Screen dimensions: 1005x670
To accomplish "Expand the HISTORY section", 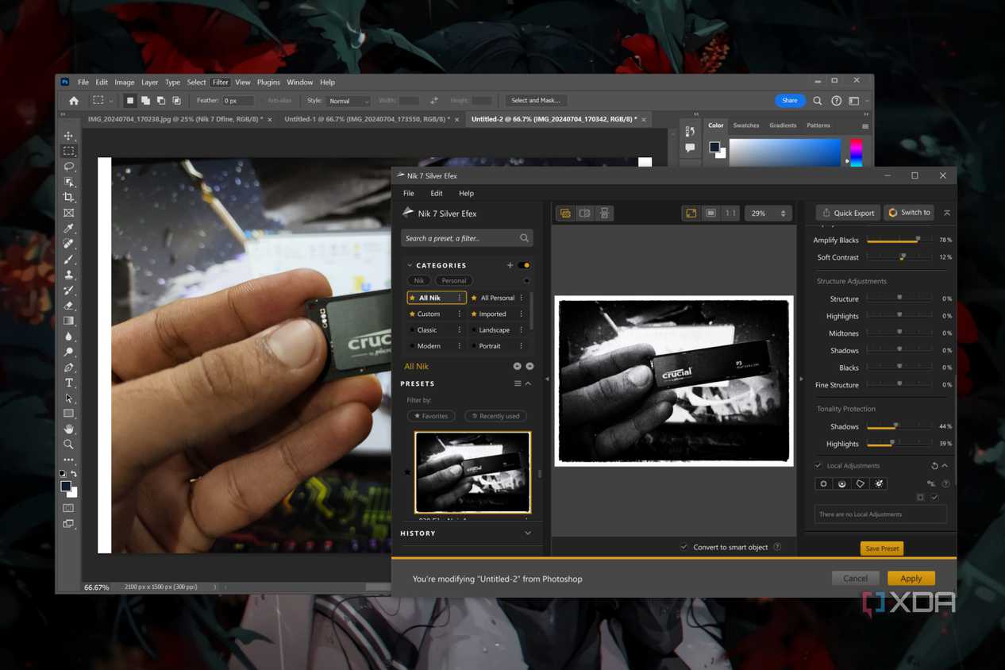I will [x=529, y=533].
